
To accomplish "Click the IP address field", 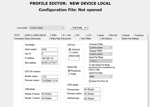I will point(49,58).
